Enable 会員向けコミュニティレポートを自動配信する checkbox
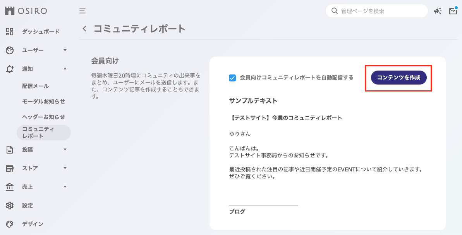462x235 pixels. pos(232,78)
